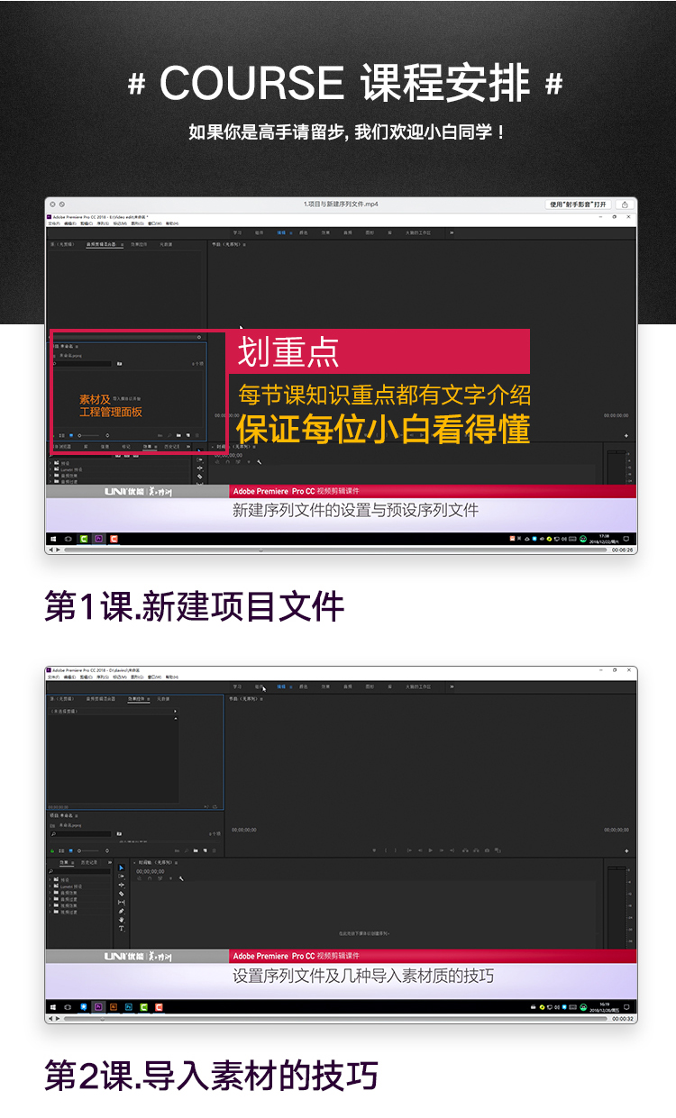
Task: Switch to Icon View in lesson 1 project panel
Action: 71,434
